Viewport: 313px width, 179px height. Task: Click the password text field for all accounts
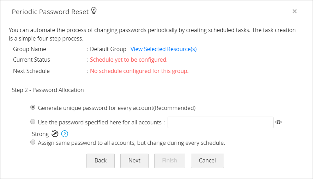221,122
